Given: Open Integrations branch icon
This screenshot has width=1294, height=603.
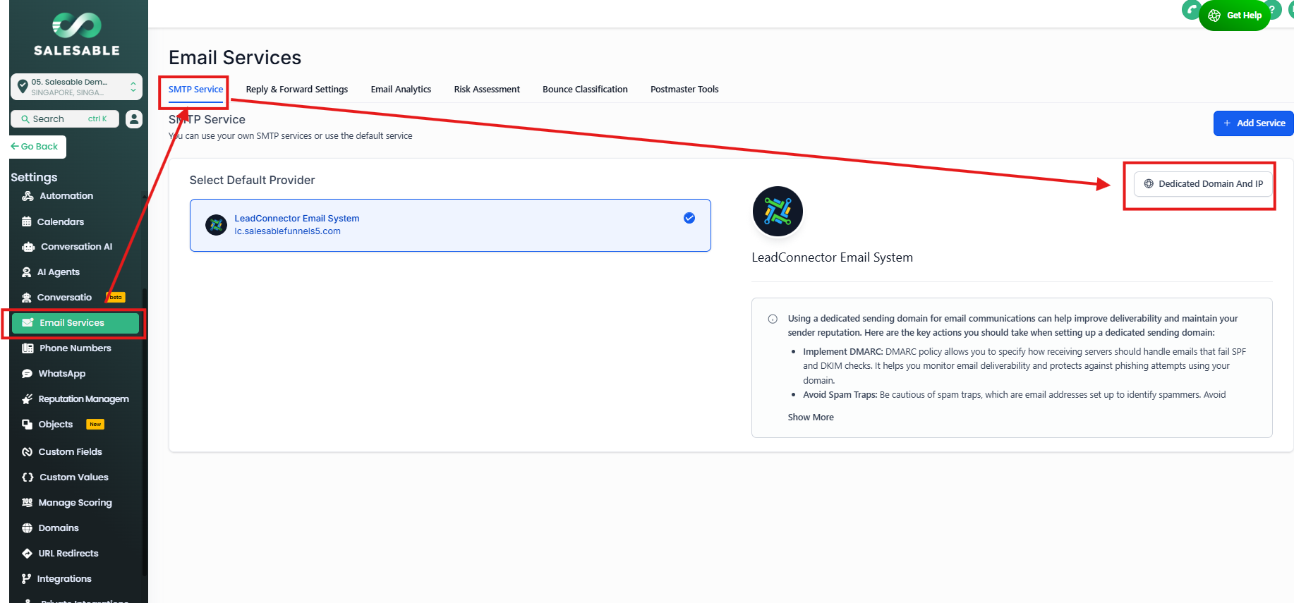Looking at the screenshot, I should 26,579.
